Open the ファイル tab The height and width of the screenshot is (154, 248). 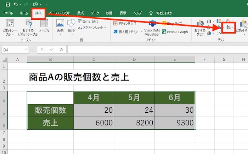(8, 13)
